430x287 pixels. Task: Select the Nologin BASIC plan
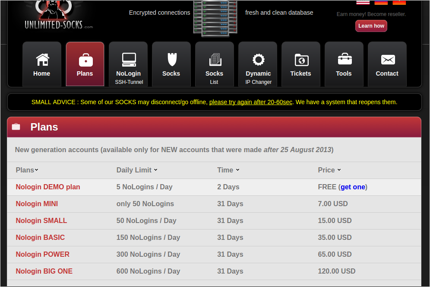click(x=40, y=238)
